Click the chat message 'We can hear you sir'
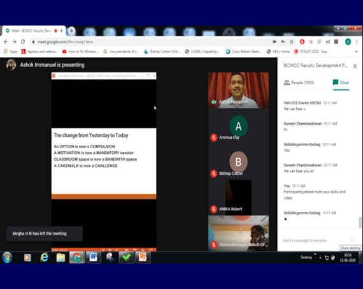363x289 pixels. (299, 171)
